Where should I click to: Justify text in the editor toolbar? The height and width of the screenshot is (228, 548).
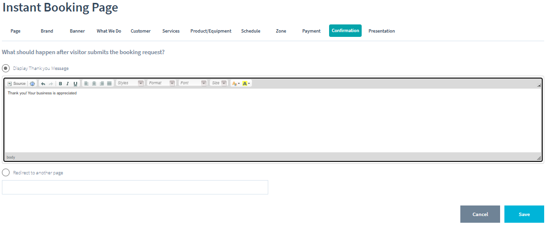(109, 83)
